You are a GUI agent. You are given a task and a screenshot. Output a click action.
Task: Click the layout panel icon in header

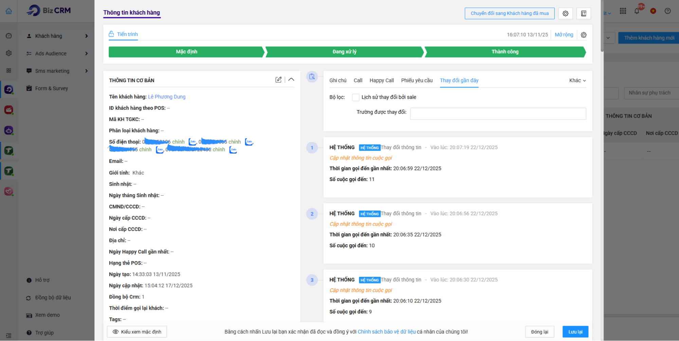(584, 14)
